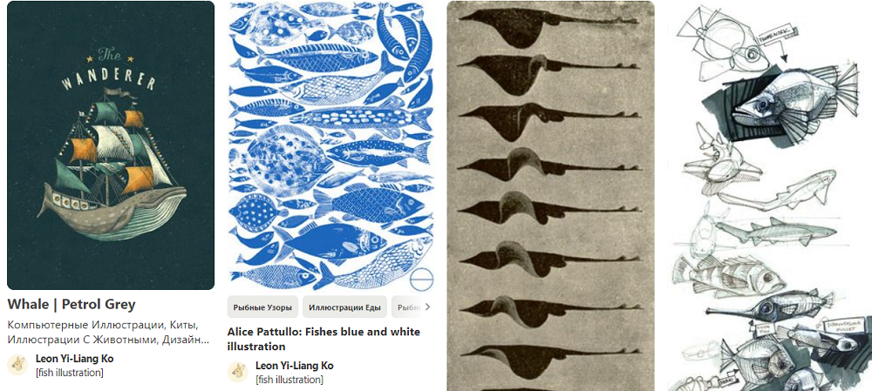The height and width of the screenshot is (391, 872).
Task: Click the profile avatar under the Alice Pattullo pin
Action: pyautogui.click(x=238, y=372)
